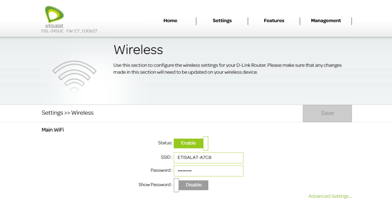Click the Settings >> Wireless breadcrumb
Viewport: 392px width, 203px height.
[x=68, y=113]
